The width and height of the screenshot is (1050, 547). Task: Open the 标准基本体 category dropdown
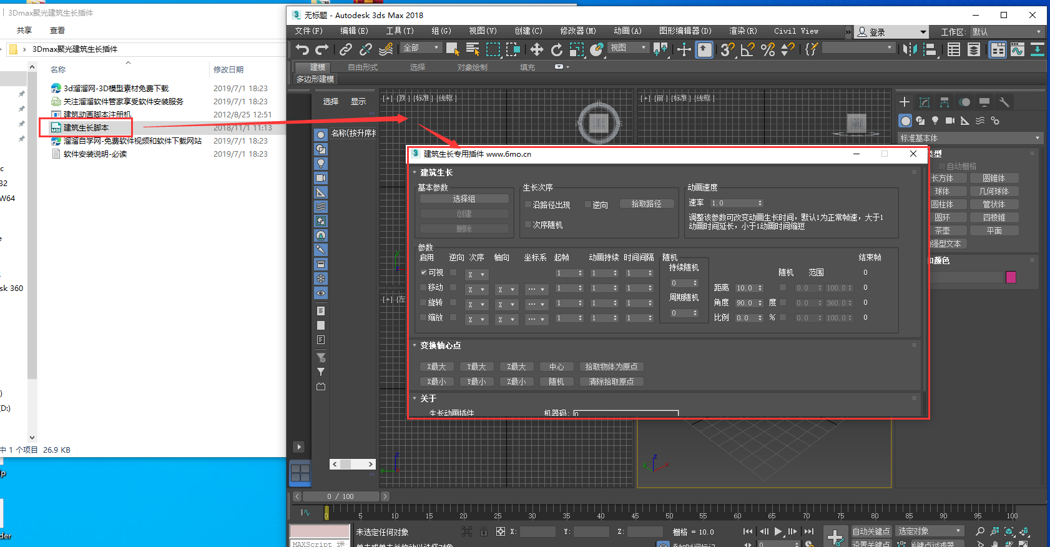click(970, 138)
